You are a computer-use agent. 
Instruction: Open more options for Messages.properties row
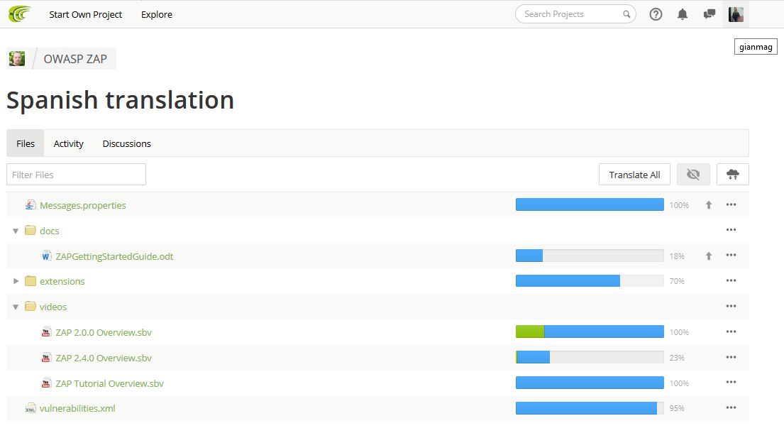(x=731, y=204)
